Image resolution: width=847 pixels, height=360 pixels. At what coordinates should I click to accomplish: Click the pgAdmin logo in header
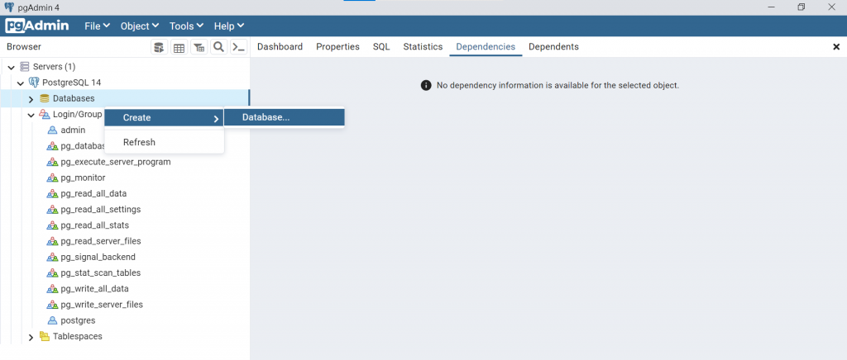(x=36, y=26)
